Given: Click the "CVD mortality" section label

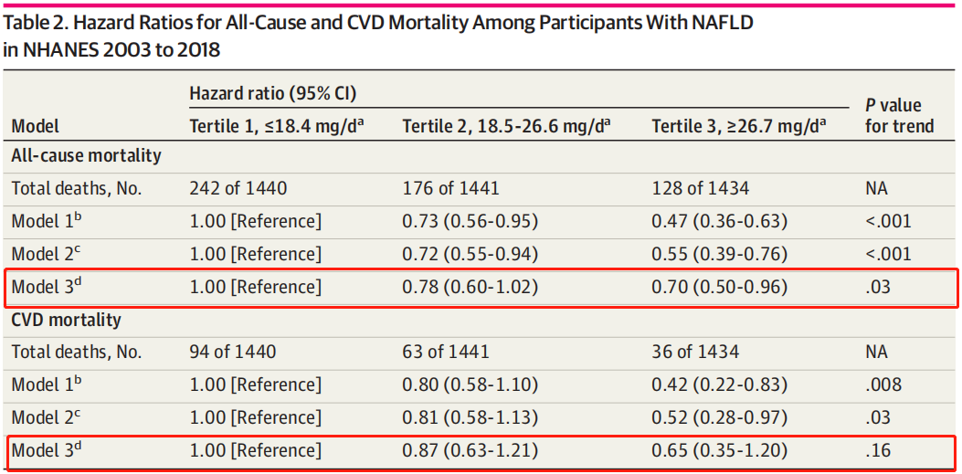Looking at the screenshot, I should (x=66, y=321).
